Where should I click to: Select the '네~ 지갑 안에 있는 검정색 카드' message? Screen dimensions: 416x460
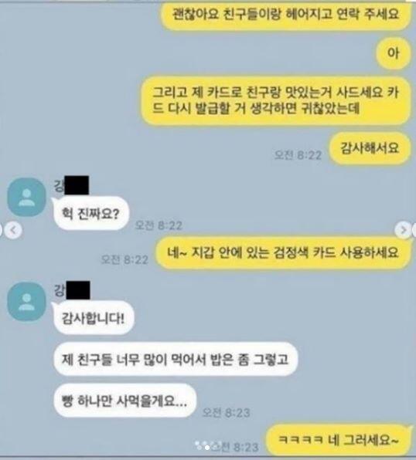pos(283,252)
